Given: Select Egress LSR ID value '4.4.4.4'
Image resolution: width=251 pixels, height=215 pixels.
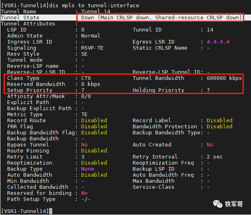Looking at the screenshot, I should [x=218, y=42].
